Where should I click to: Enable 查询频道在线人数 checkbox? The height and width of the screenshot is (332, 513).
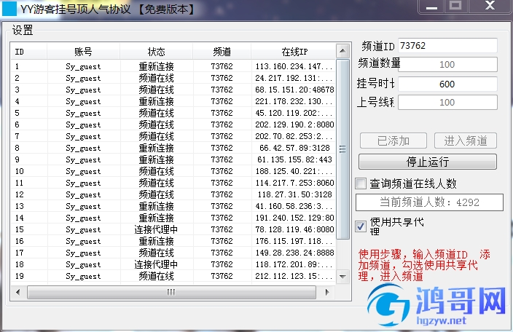(361, 183)
